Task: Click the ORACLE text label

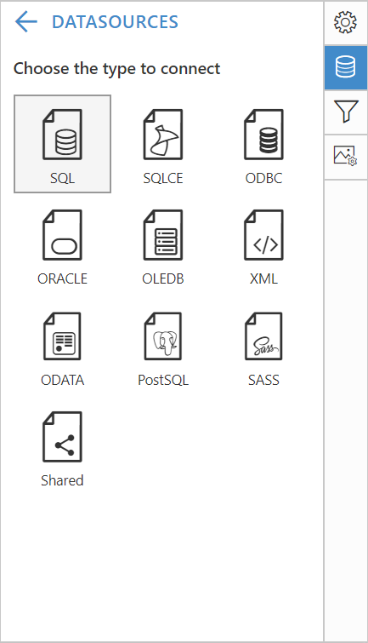Action: [62, 278]
